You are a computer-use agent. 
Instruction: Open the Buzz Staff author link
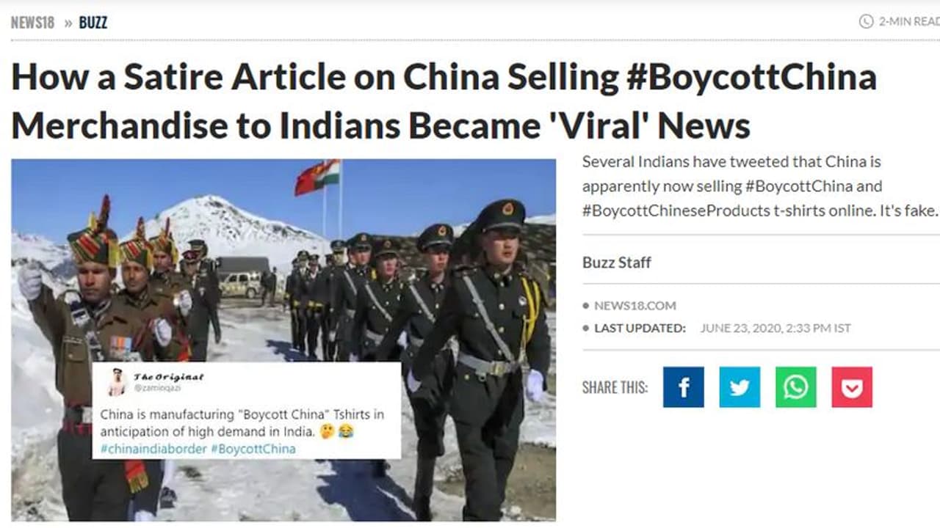(x=617, y=263)
